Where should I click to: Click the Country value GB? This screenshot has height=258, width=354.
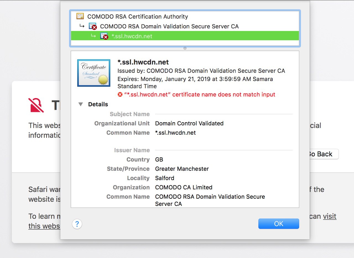[x=159, y=160]
